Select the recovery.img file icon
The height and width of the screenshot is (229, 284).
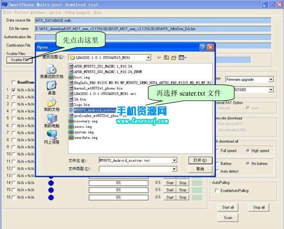coord(71,121)
